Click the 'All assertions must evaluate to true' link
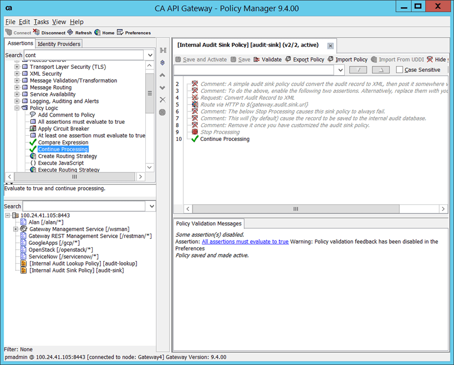Viewport: 454px width, 365px height. click(245, 242)
